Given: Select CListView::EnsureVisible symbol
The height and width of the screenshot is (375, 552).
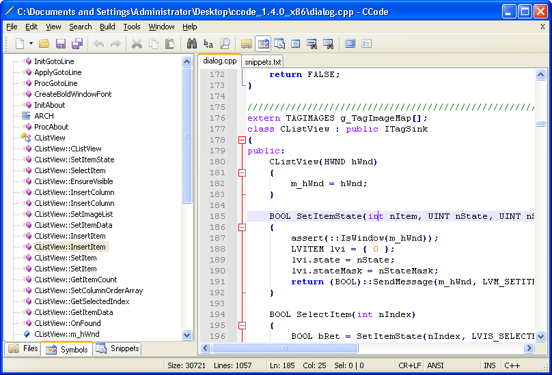Looking at the screenshot, I should pos(74,181).
